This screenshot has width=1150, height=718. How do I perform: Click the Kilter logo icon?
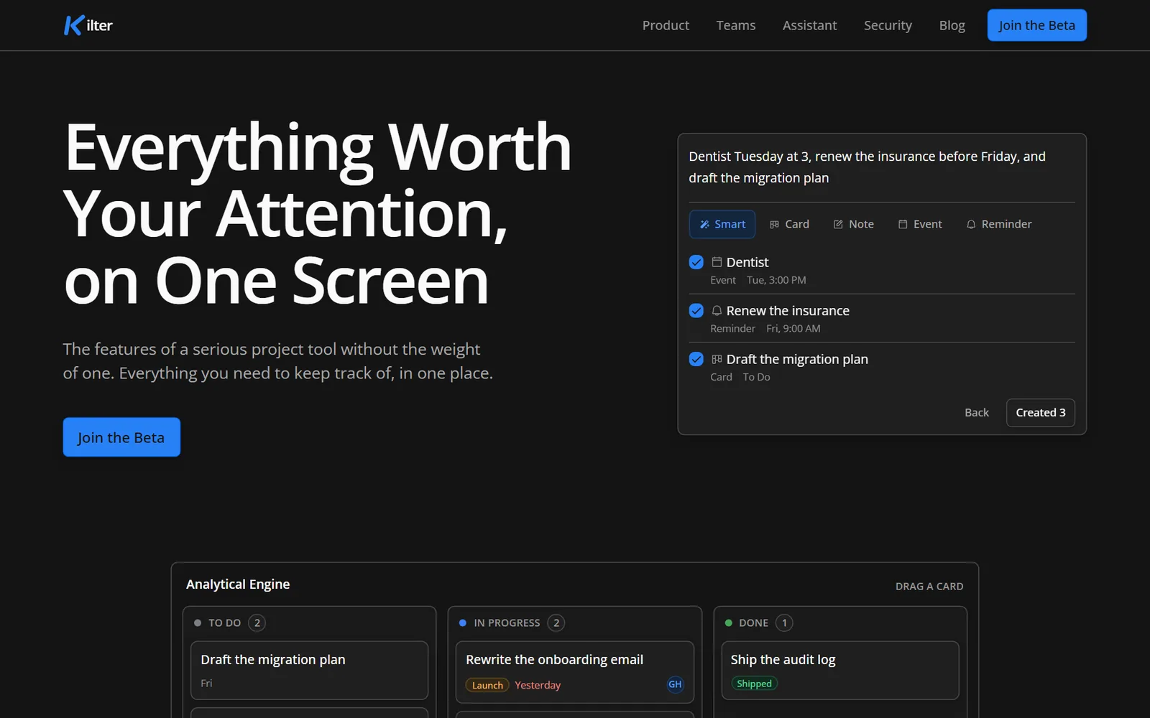(74, 25)
